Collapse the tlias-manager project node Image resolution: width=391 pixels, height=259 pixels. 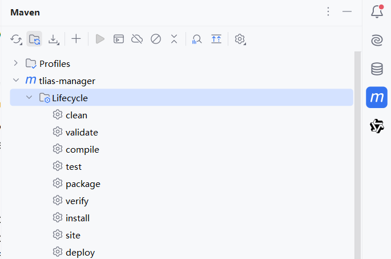[16, 80]
